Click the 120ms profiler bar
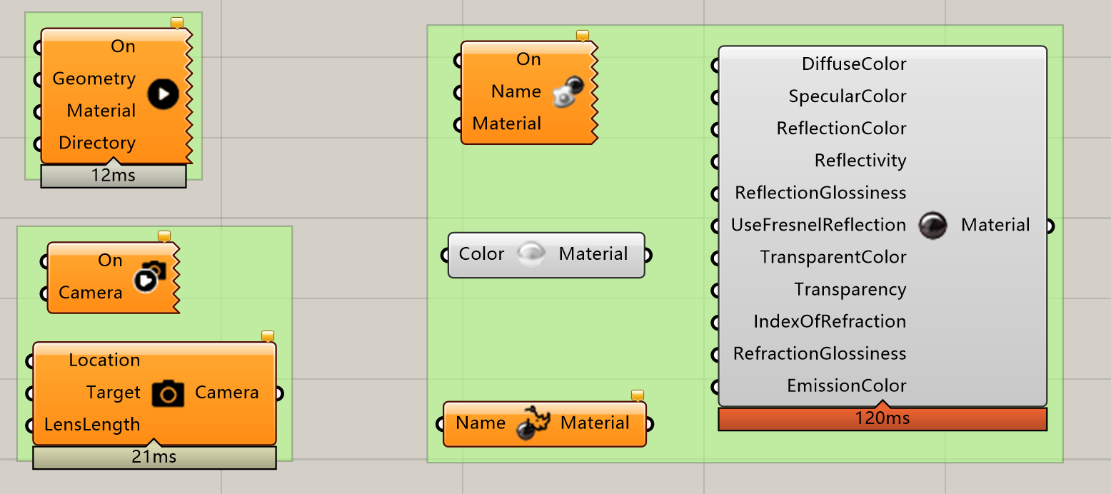The image size is (1111, 494). coord(883,419)
